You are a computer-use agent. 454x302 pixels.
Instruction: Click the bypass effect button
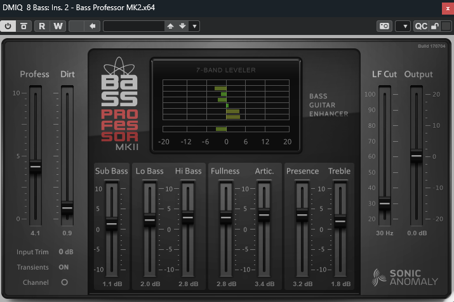[23, 26]
